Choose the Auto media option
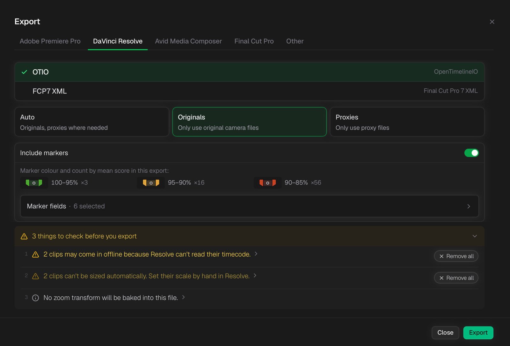 coord(92,122)
